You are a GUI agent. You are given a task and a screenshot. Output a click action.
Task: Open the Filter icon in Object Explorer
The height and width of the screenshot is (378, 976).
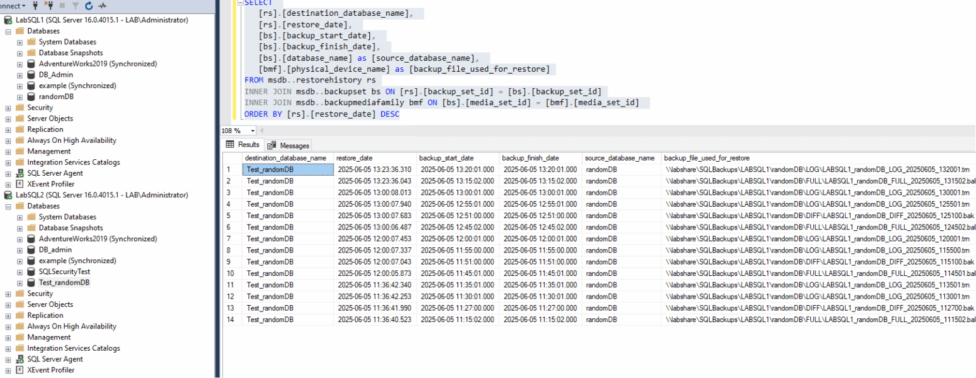[76, 5]
